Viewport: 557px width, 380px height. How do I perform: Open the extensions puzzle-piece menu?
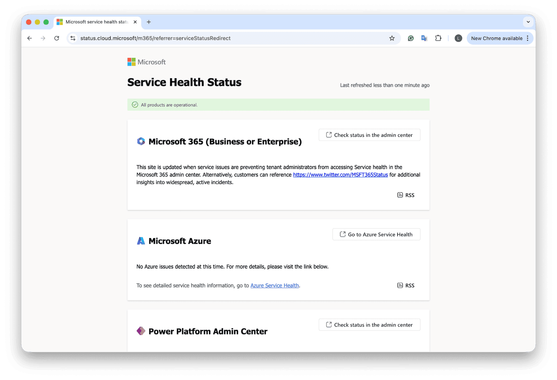438,38
